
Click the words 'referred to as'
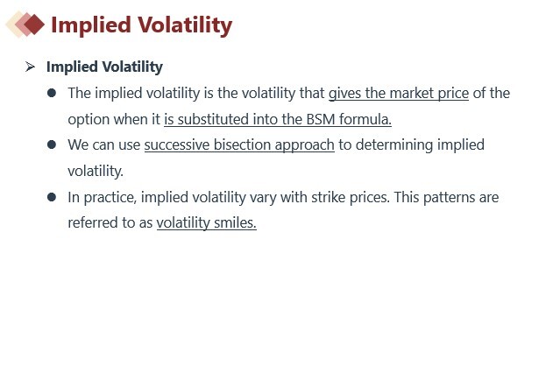[110, 223]
